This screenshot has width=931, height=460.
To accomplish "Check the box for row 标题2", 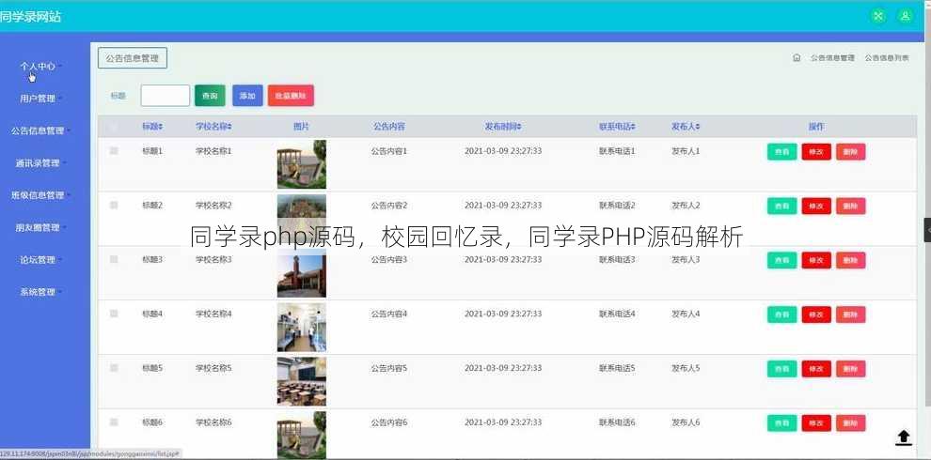I will click(114, 205).
